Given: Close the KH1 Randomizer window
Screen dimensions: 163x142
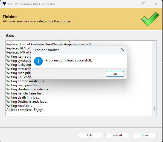Looking at the screenshot, I should (x=156, y=4).
